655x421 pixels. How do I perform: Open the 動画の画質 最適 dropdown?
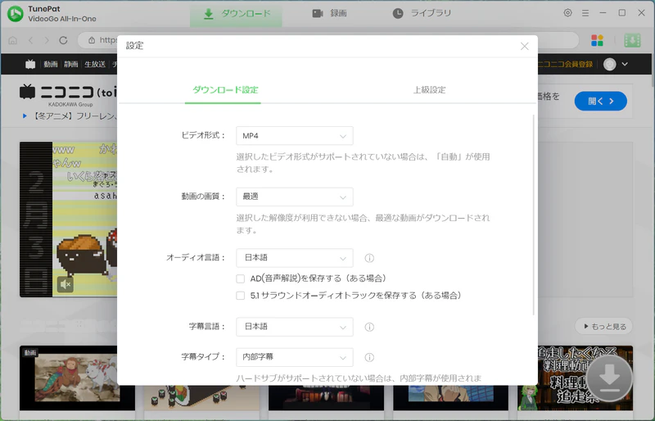tap(295, 197)
